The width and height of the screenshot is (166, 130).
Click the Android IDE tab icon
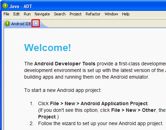(7, 23)
